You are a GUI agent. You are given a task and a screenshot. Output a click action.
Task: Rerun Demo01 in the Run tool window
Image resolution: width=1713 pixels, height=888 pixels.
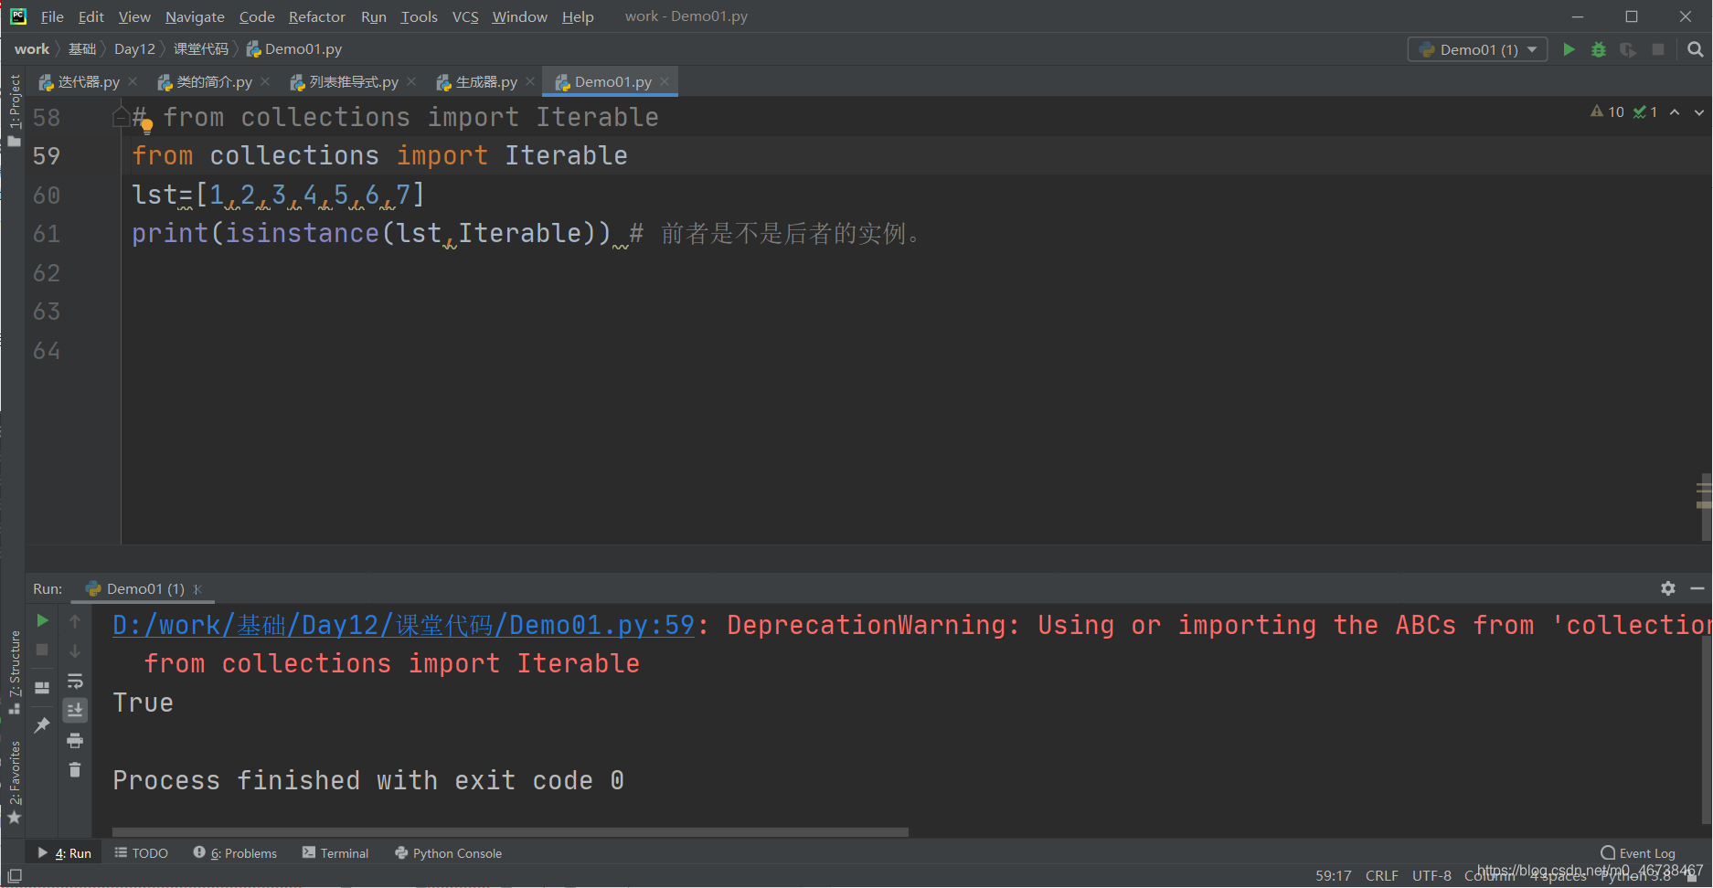click(x=42, y=621)
